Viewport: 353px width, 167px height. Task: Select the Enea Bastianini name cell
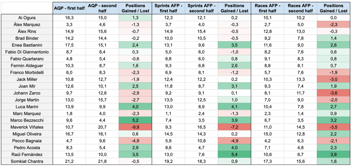tap(27, 45)
